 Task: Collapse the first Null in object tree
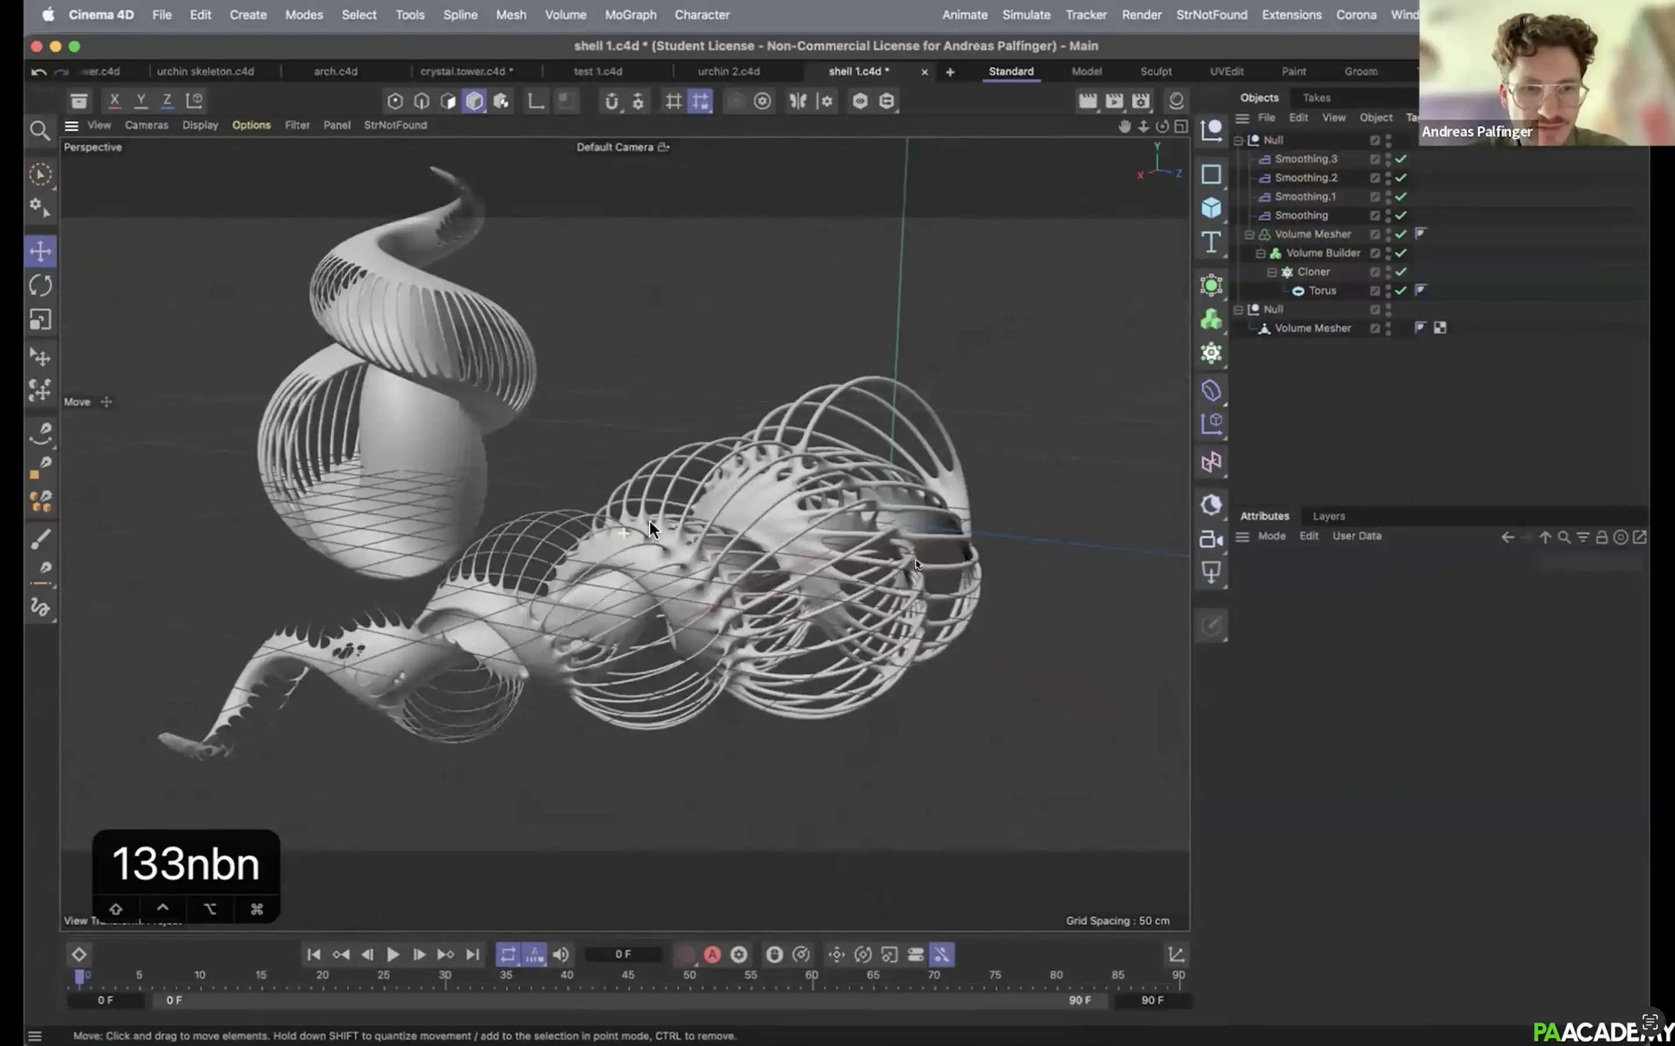point(1238,141)
